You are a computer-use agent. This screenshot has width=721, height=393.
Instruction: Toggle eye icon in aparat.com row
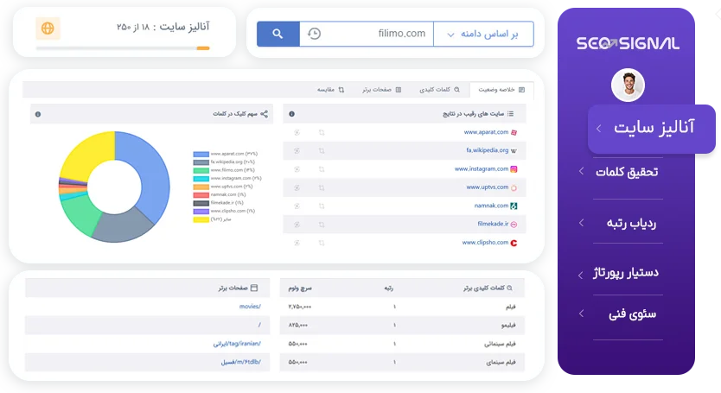(x=297, y=132)
